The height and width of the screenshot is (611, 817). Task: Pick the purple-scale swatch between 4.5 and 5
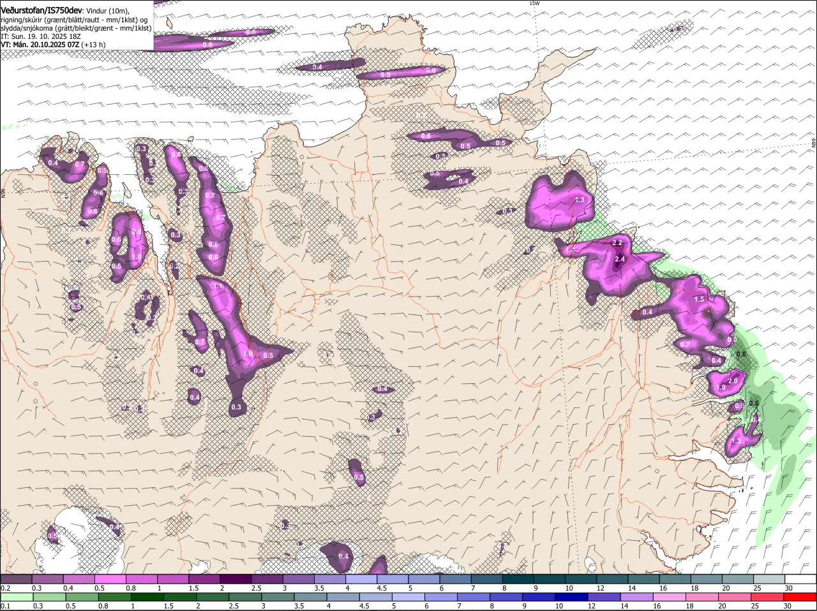point(393,579)
